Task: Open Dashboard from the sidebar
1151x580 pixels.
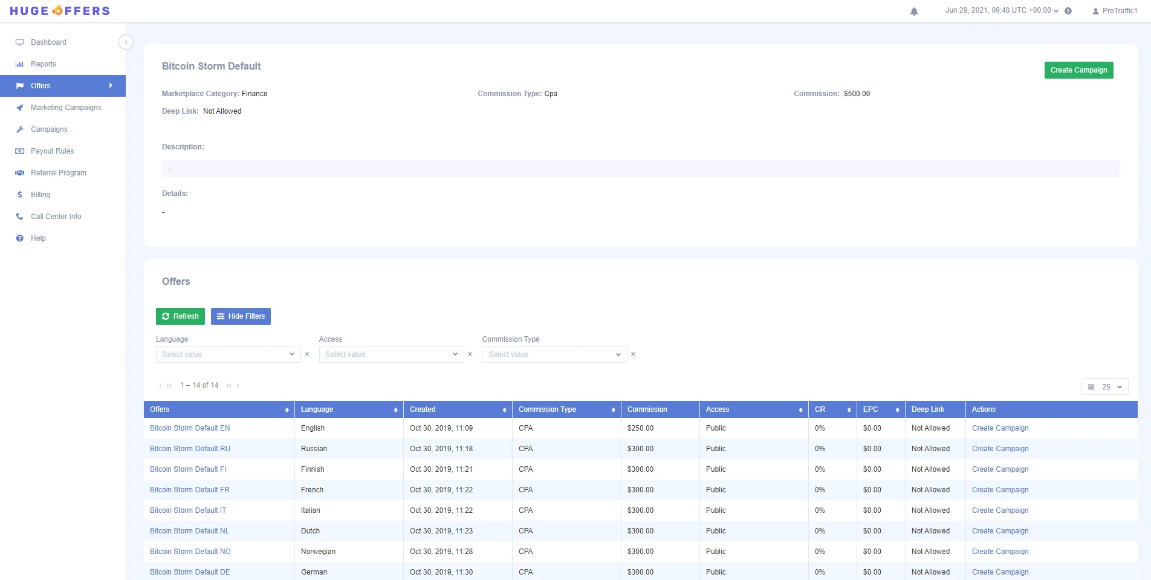Action: (48, 42)
